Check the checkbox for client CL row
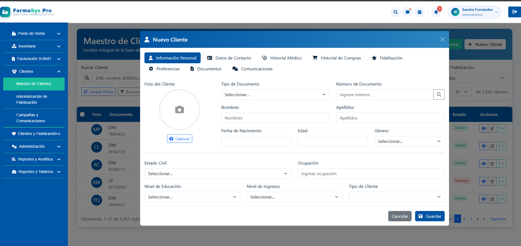Viewport: 521px width, 246px height. (x=81, y=145)
